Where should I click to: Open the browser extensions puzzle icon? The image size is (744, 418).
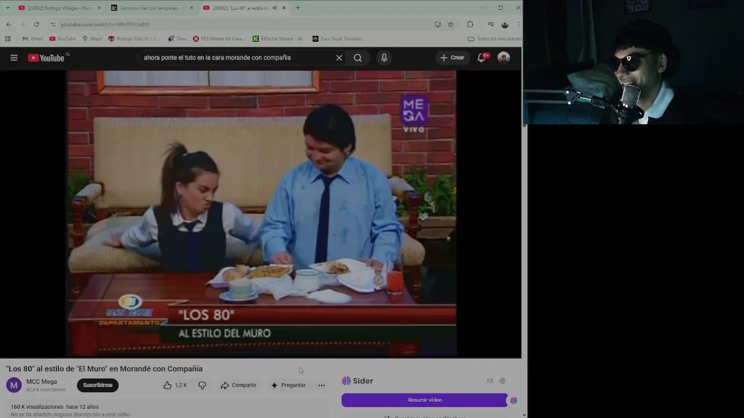pyautogui.click(x=470, y=24)
